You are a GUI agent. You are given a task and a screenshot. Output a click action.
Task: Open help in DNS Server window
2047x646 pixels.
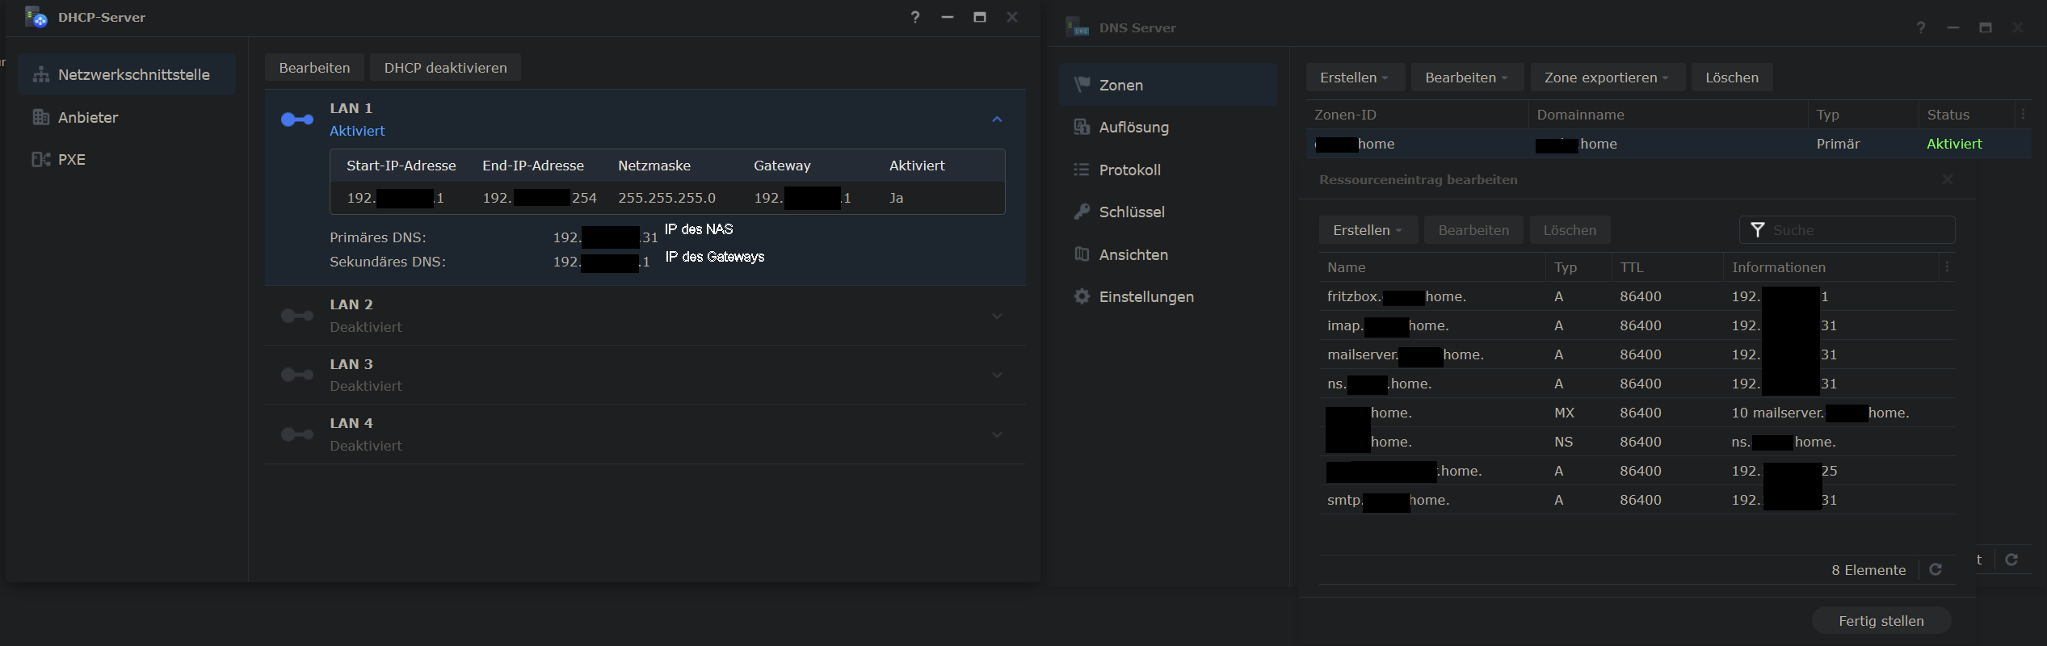[x=1921, y=27]
